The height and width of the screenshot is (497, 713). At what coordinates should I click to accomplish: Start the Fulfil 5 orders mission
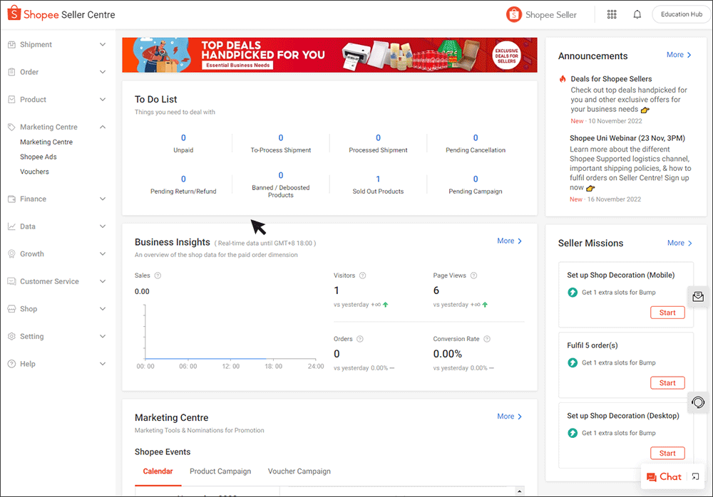pyautogui.click(x=667, y=382)
